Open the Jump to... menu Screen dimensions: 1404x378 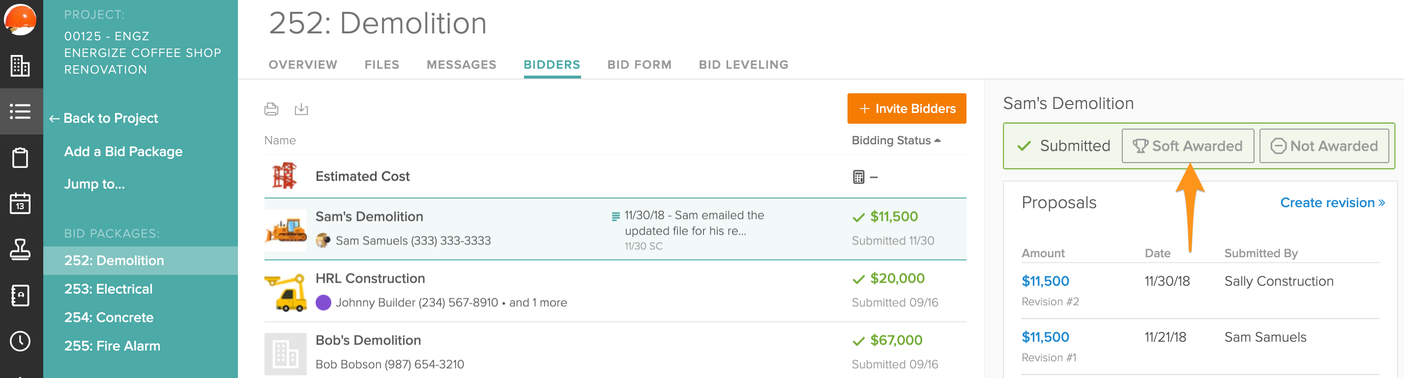pyautogui.click(x=94, y=184)
